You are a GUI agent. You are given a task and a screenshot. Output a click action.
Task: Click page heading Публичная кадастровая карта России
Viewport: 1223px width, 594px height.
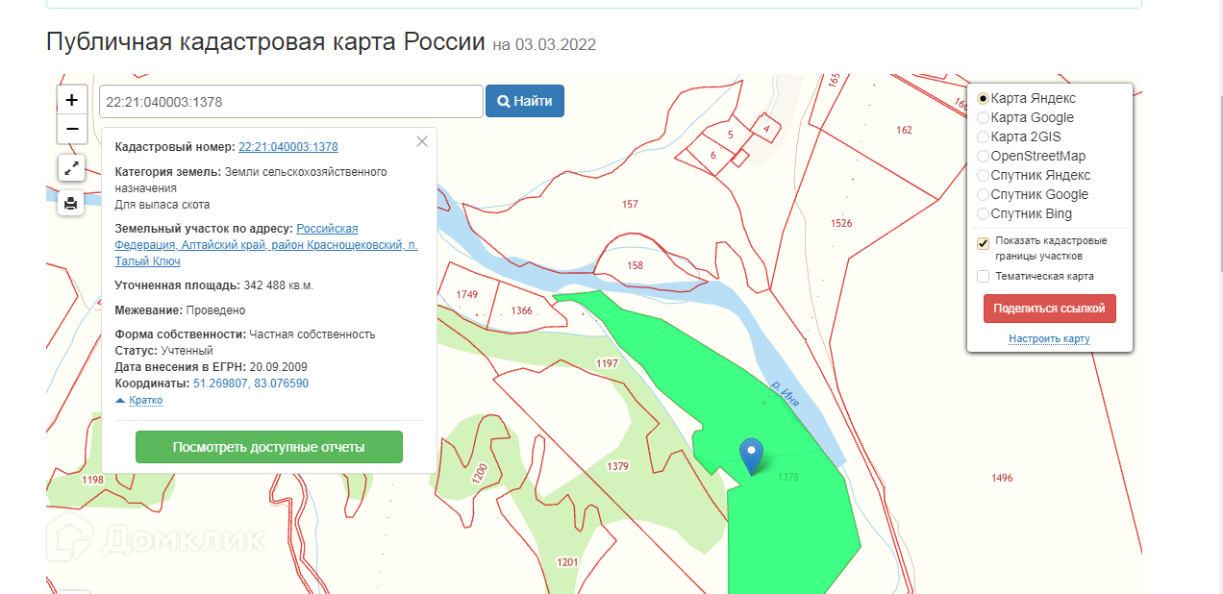(265, 42)
